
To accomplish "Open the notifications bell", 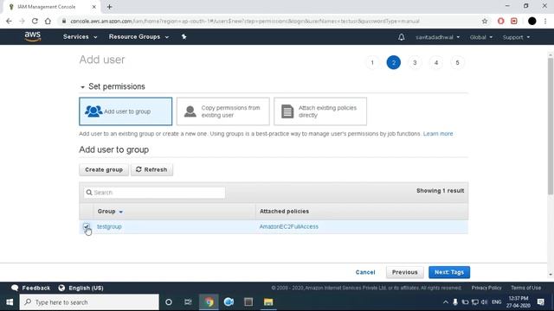I will 402,37.
